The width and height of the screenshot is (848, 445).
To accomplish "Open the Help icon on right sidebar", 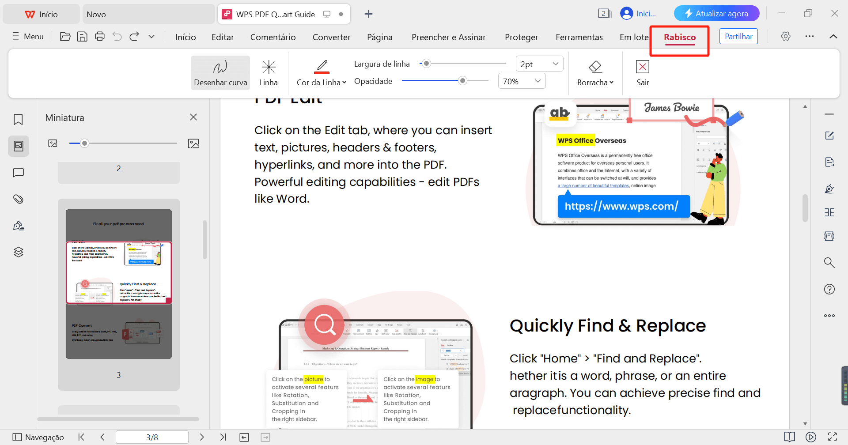I will click(x=829, y=289).
